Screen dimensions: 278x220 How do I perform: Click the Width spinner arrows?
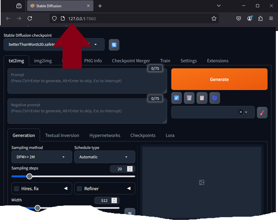[114, 200]
